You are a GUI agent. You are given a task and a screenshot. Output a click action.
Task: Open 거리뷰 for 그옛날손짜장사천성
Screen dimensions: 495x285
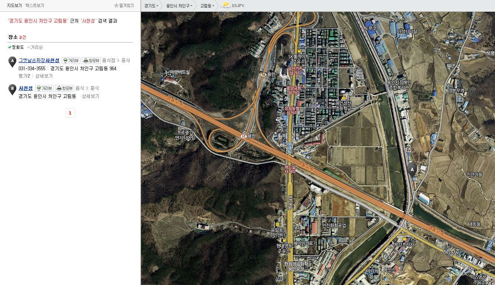point(71,60)
